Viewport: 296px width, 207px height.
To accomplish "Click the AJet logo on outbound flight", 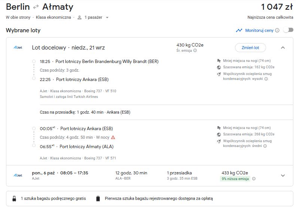I will 18,48.
